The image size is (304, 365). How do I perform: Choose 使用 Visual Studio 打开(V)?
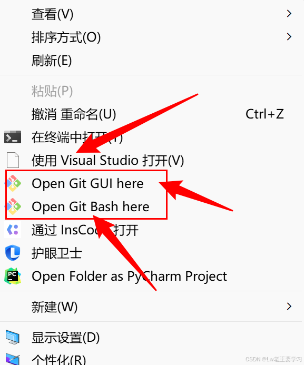click(x=151, y=160)
